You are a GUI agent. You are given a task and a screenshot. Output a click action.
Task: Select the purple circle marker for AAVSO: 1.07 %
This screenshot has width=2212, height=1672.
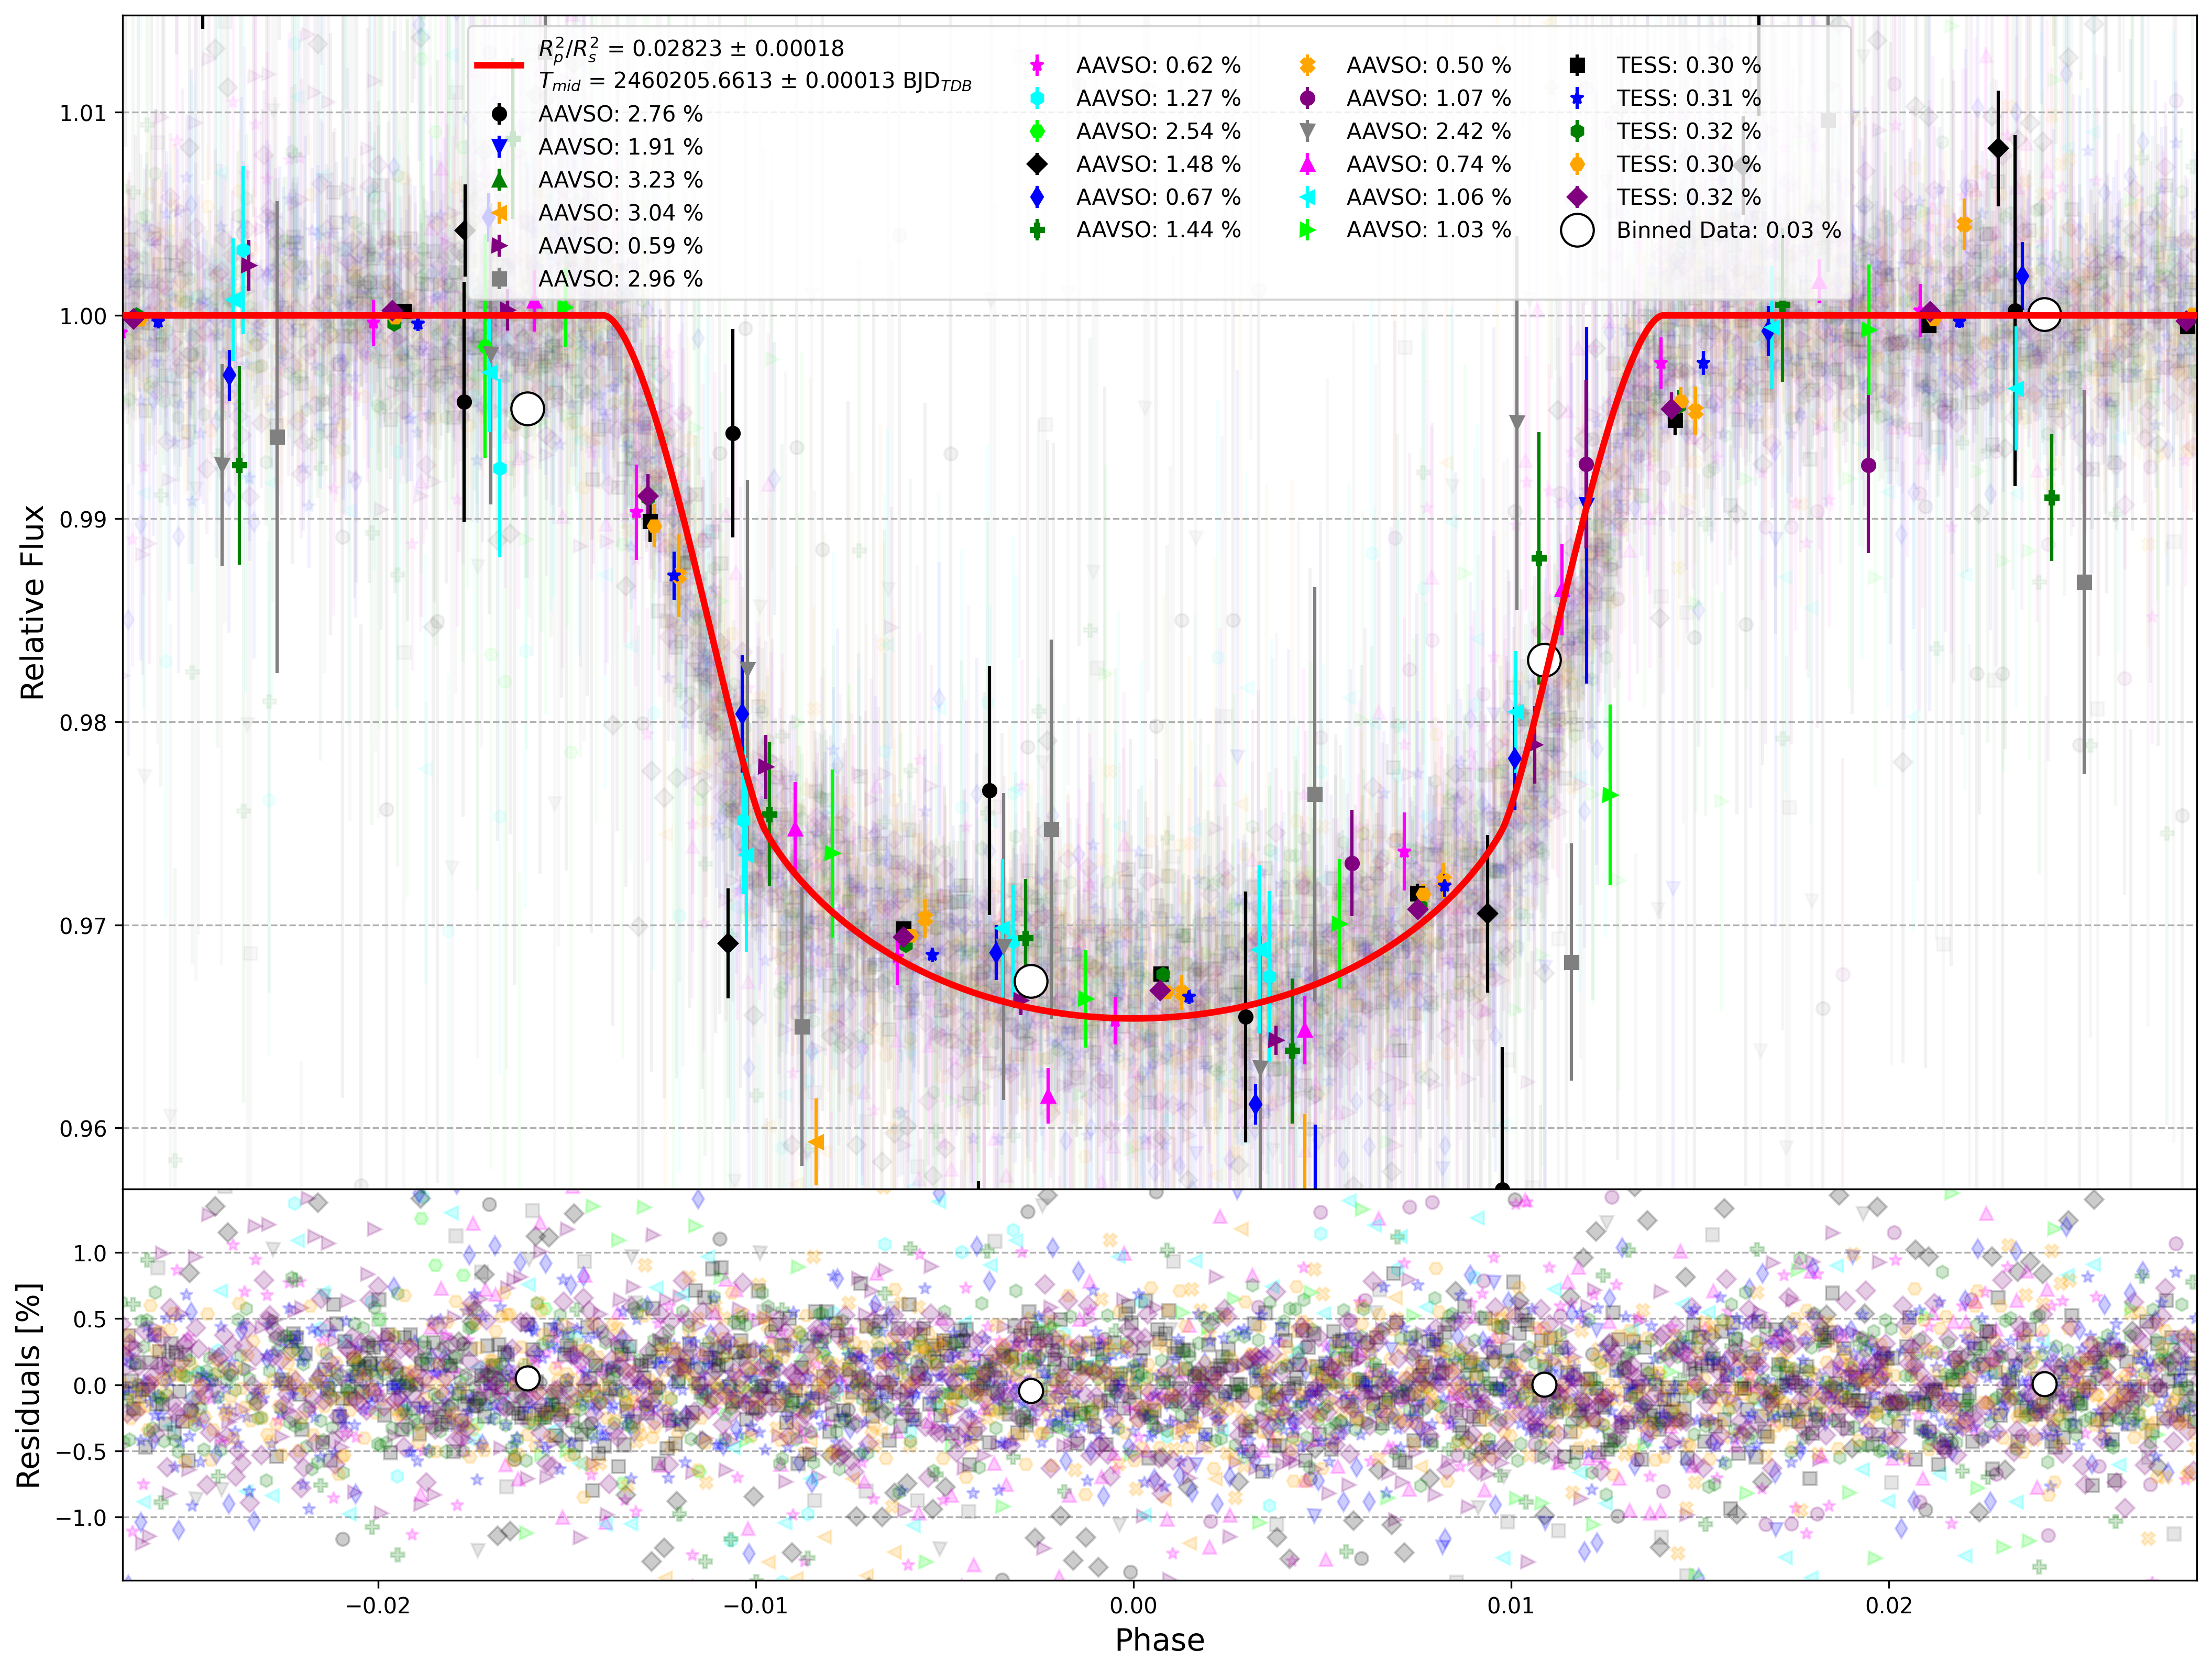[x=1307, y=98]
